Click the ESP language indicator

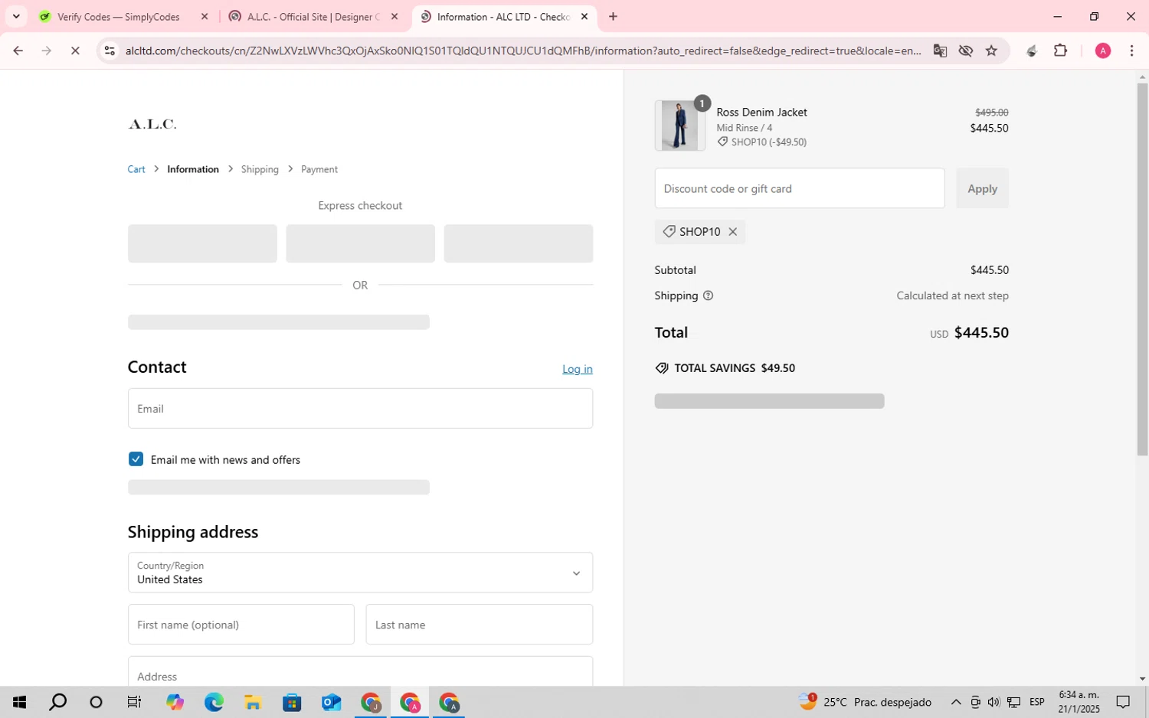pos(1037,702)
